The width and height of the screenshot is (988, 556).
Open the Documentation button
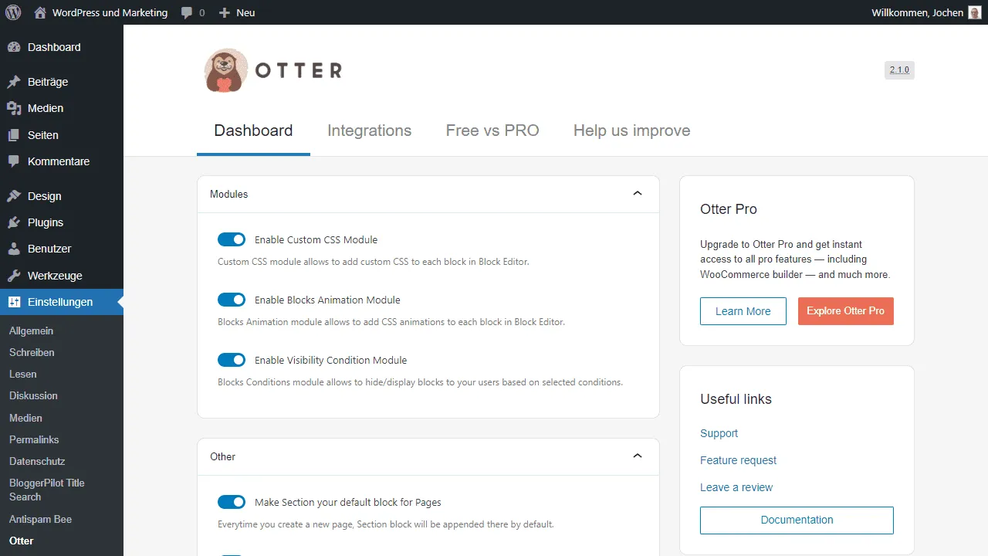pos(797,520)
